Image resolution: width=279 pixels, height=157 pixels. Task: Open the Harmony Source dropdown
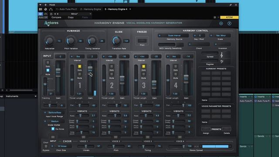click(x=173, y=36)
